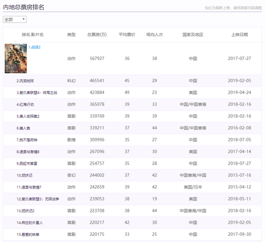Viewport: 265px width, 242px height.
Task: Select the box office value 242659
Action: 97,187
